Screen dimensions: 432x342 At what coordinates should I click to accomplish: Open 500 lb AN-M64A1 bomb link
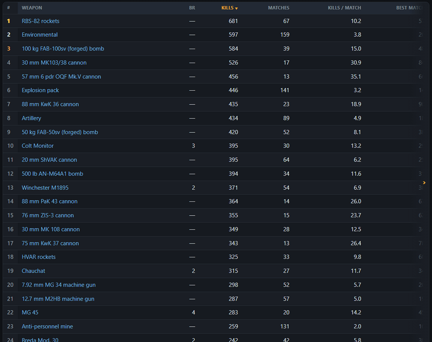click(x=52, y=174)
